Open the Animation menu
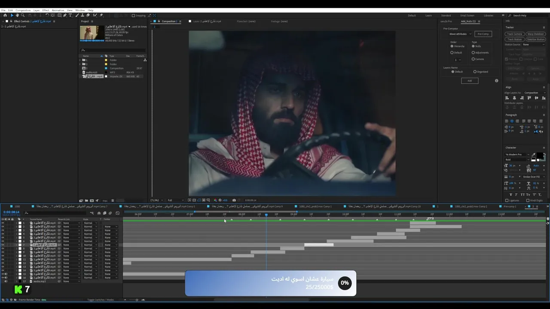Image resolution: width=550 pixels, height=309 pixels. pos(58,10)
